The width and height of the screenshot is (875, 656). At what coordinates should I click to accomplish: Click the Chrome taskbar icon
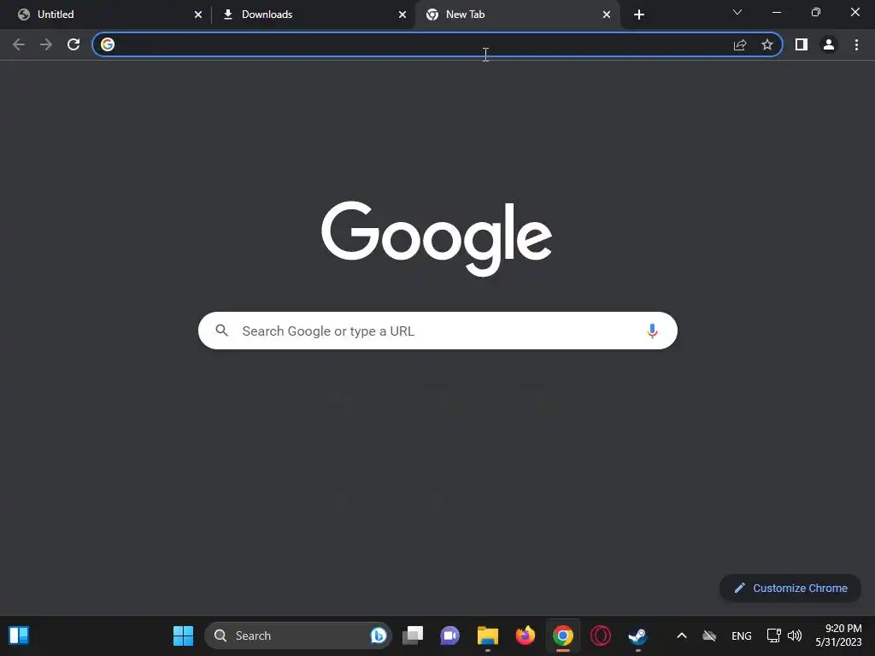[563, 635]
